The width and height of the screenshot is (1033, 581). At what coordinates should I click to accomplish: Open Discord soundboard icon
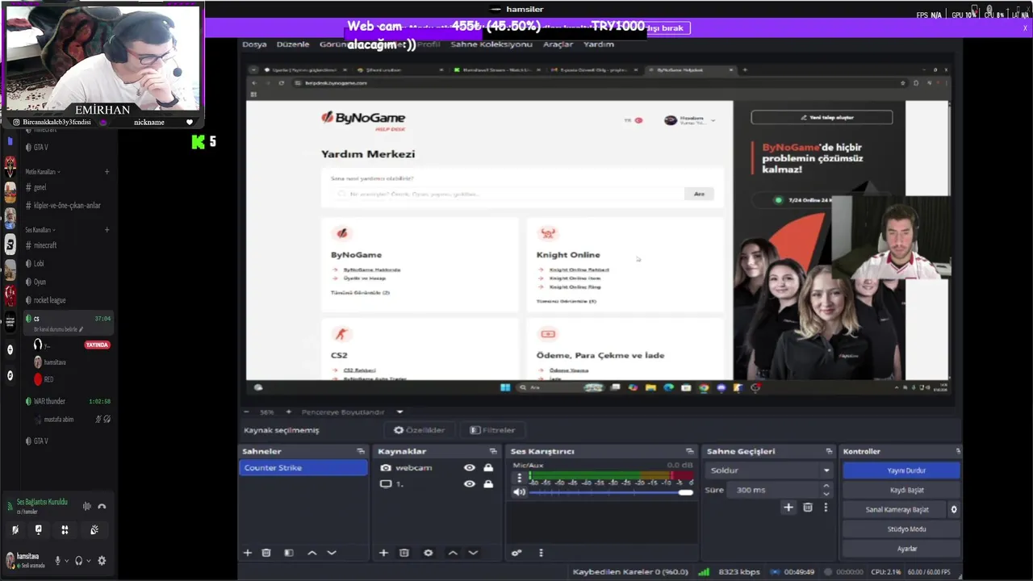[x=94, y=530]
